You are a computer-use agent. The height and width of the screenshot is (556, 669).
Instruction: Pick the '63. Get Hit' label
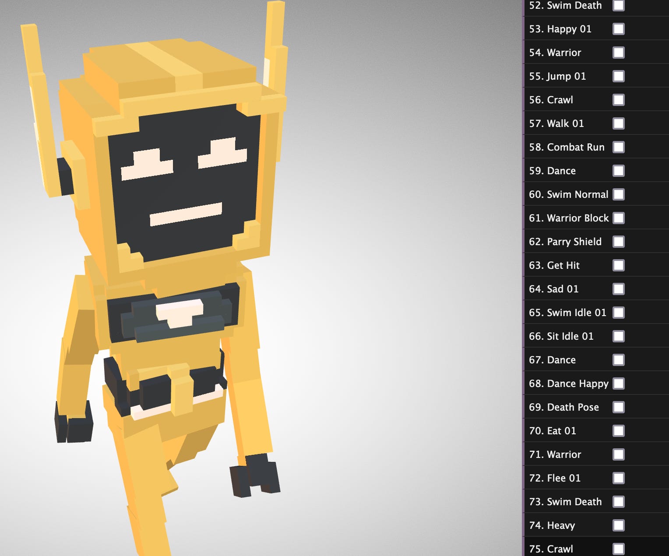[x=554, y=265]
